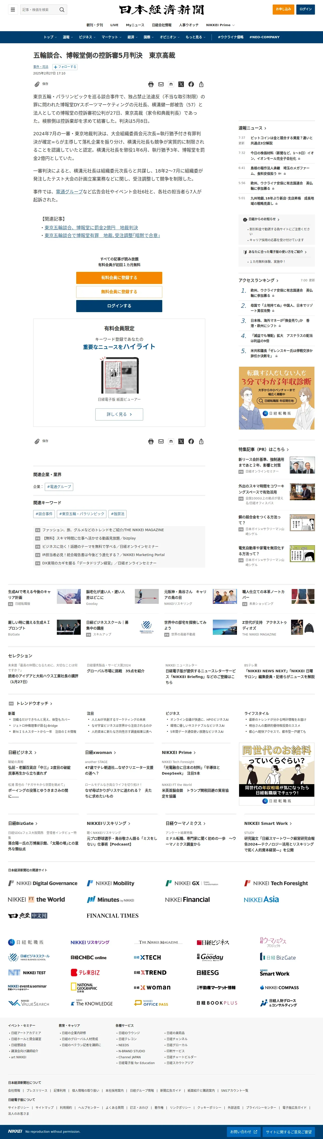323x1139 pixels.
Task: Click サイトに関するご意見ご要望 footer button
Action: (289, 1132)
